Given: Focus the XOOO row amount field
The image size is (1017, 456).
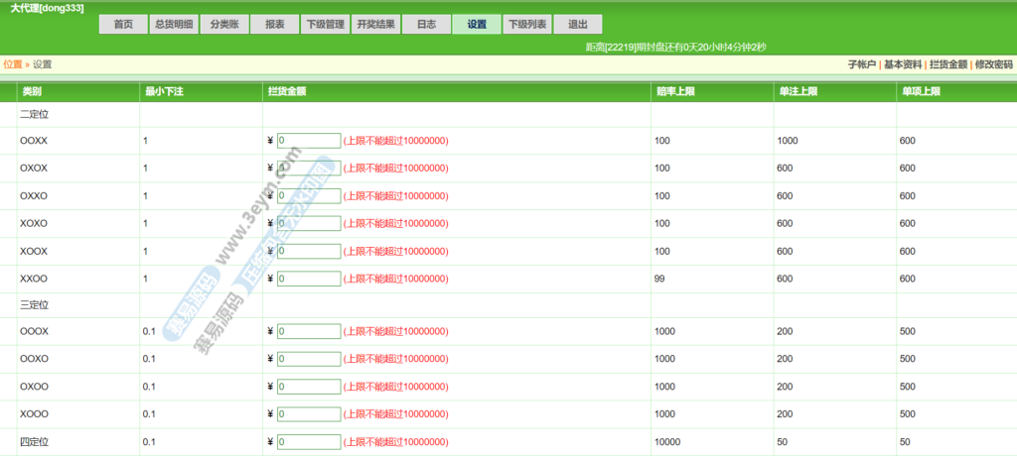Looking at the screenshot, I should [309, 414].
